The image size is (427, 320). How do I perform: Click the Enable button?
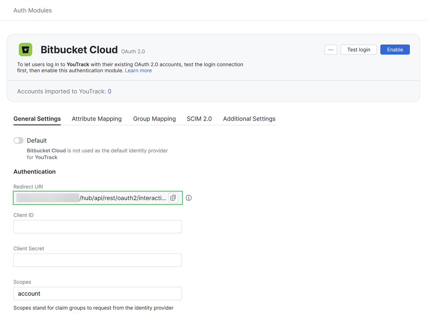[395, 49]
